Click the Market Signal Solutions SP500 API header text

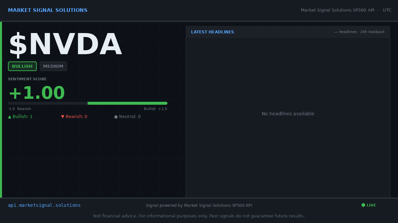tap(338, 10)
